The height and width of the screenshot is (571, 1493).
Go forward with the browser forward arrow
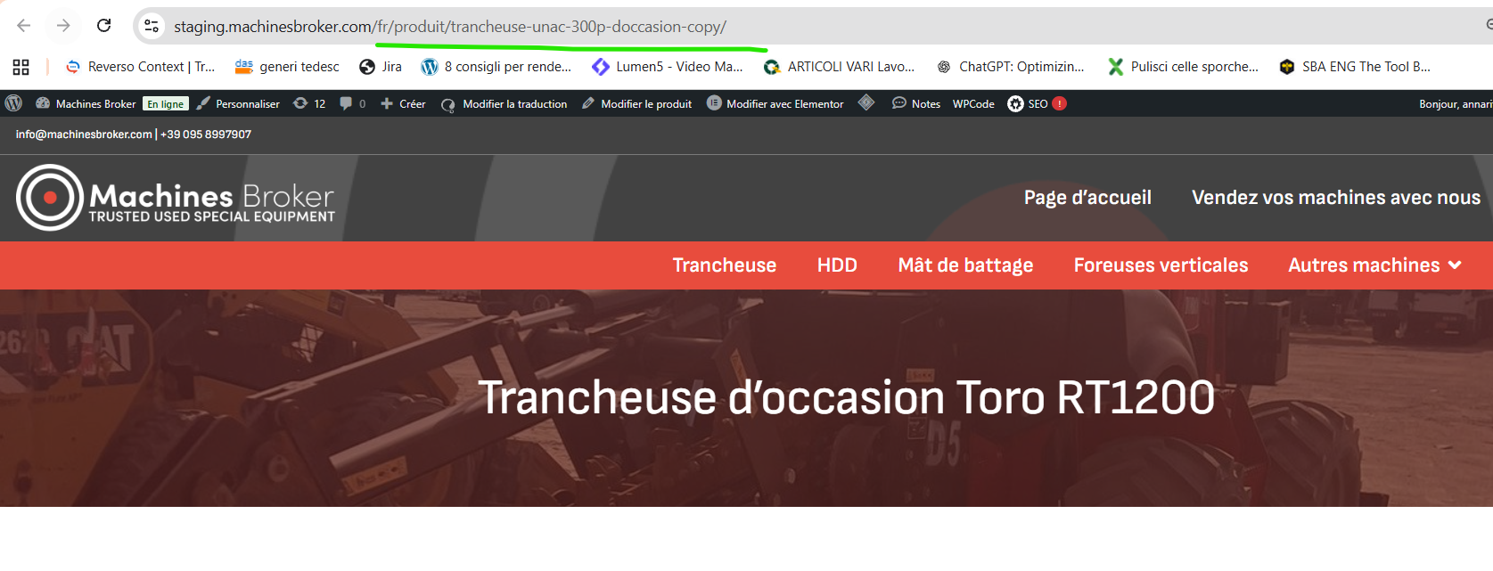[x=63, y=25]
